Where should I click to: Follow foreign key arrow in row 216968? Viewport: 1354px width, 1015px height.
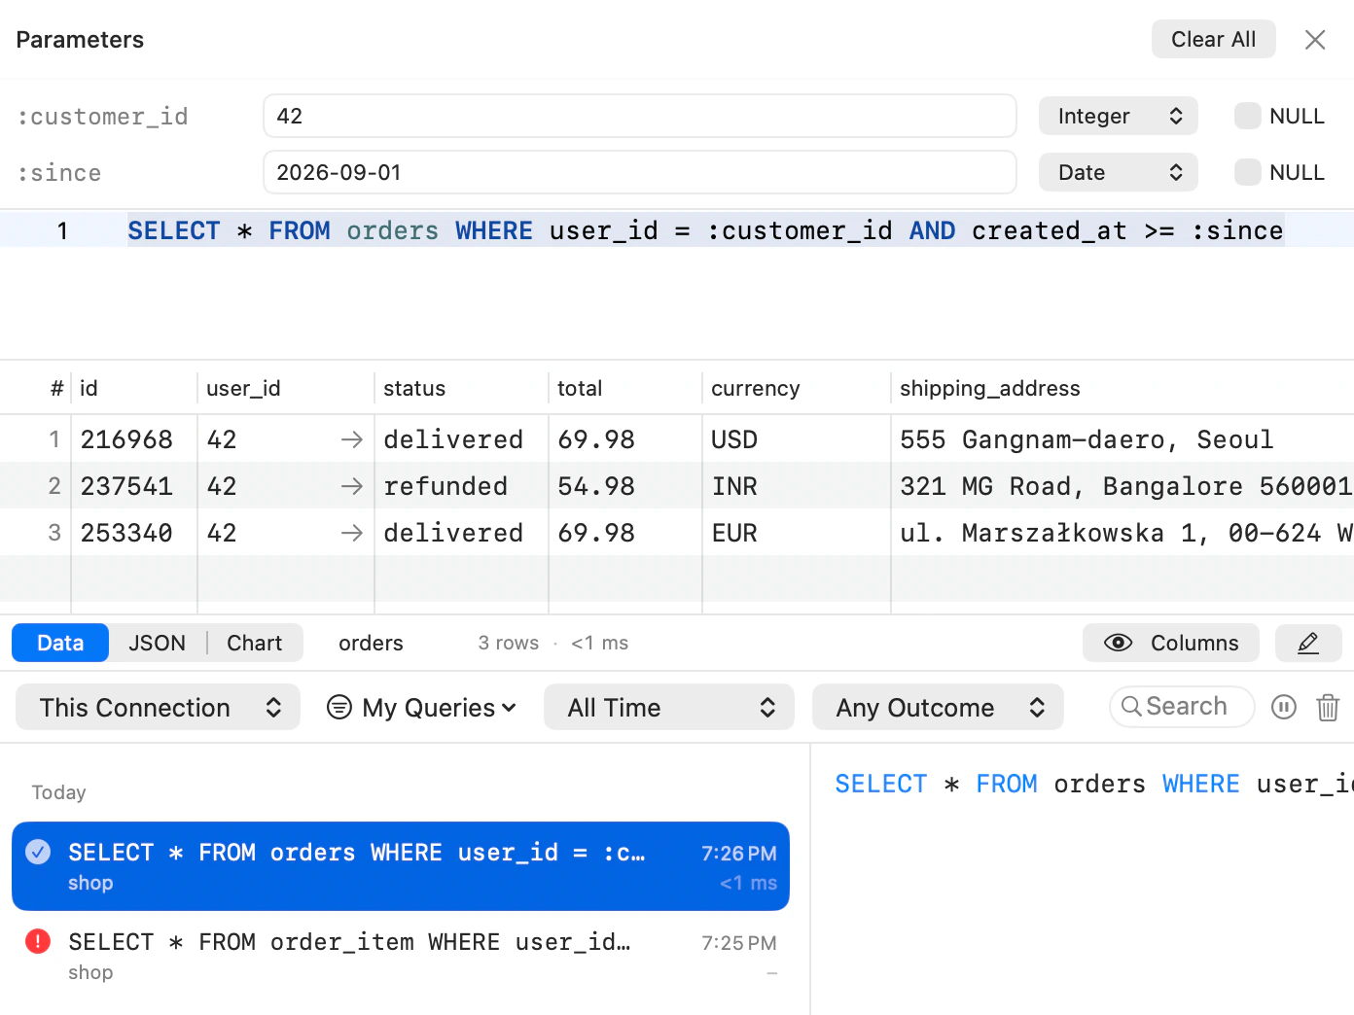click(352, 439)
